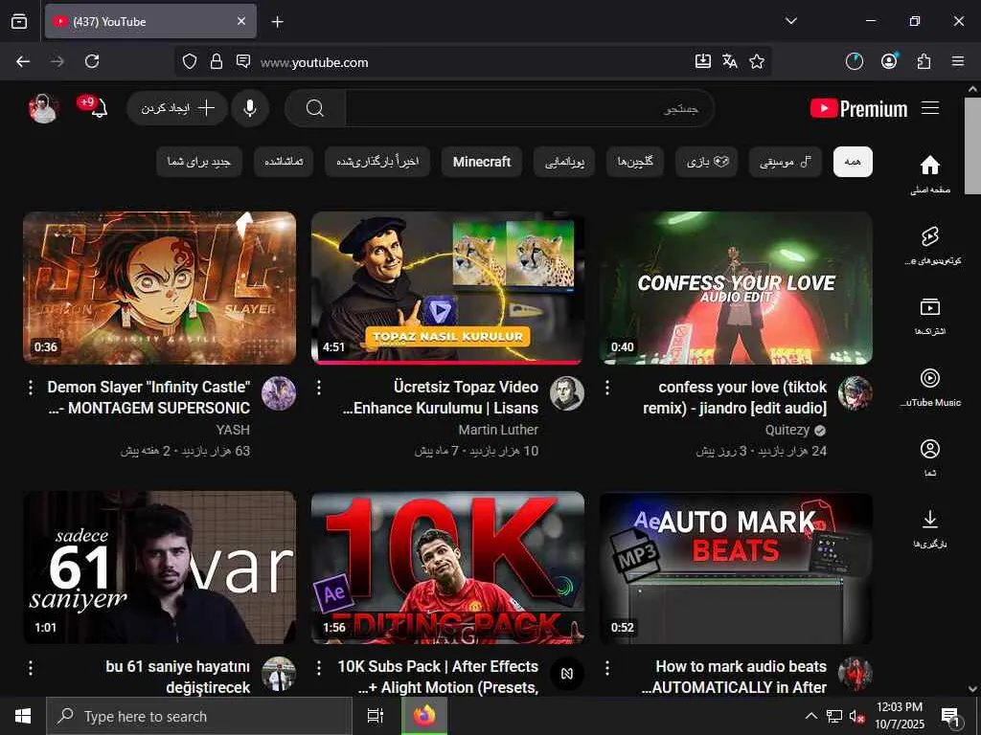This screenshot has height=735, width=981.
Task: Open the tracking protection shield icon
Action: click(190, 61)
